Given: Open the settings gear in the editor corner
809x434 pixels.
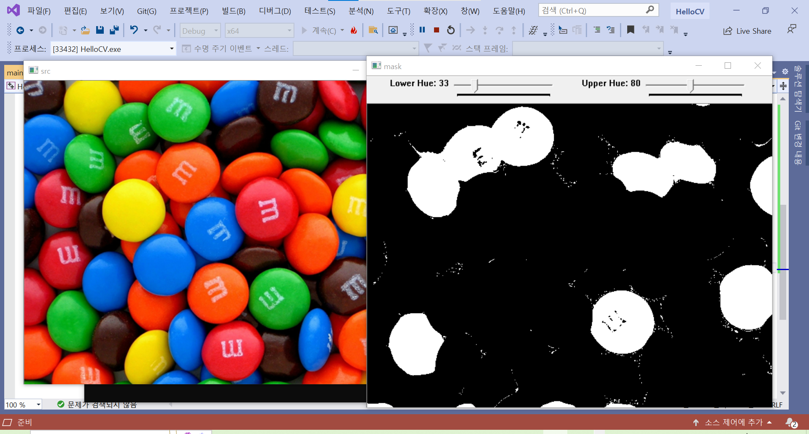Looking at the screenshot, I should tap(785, 72).
